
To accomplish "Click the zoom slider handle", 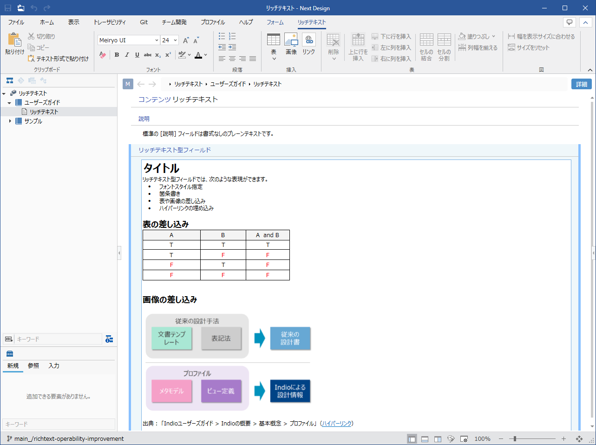I will point(514,438).
